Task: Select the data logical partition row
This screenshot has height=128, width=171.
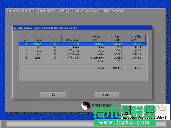Action: pos(83,51)
